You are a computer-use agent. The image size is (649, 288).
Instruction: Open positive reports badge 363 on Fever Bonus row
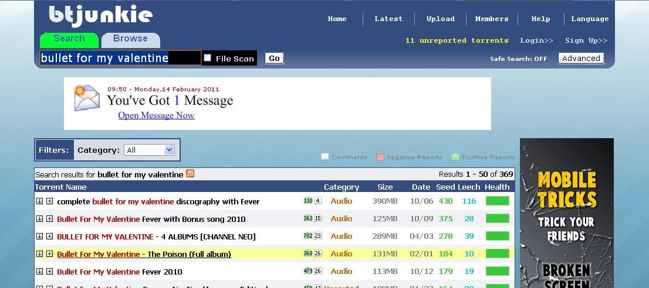point(308,218)
